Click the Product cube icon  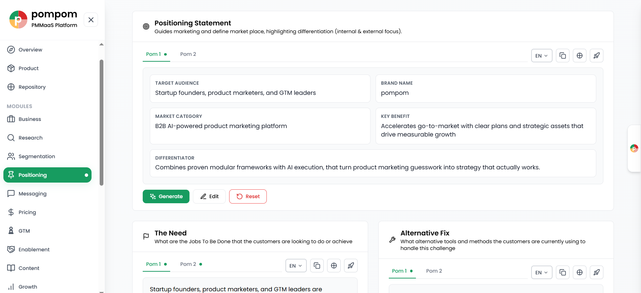coord(11,68)
